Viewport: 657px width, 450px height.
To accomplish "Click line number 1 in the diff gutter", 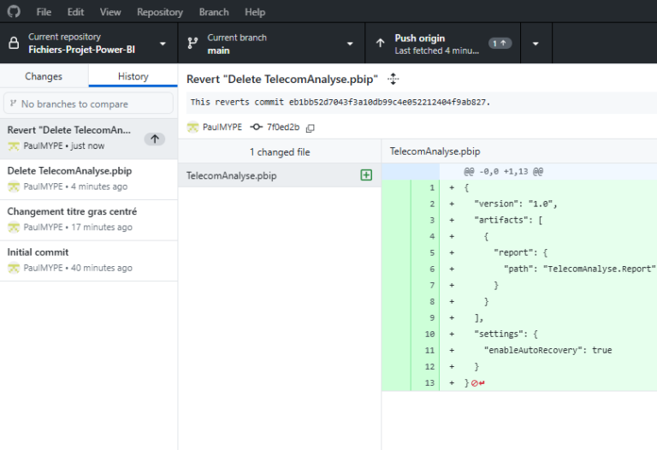I will (432, 187).
